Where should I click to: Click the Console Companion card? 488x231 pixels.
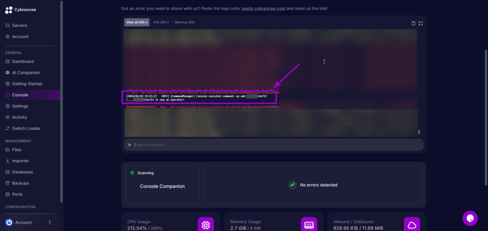click(162, 186)
